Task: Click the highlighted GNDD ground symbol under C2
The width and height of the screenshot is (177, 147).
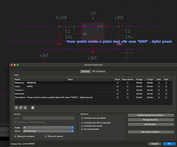Action: point(119,44)
